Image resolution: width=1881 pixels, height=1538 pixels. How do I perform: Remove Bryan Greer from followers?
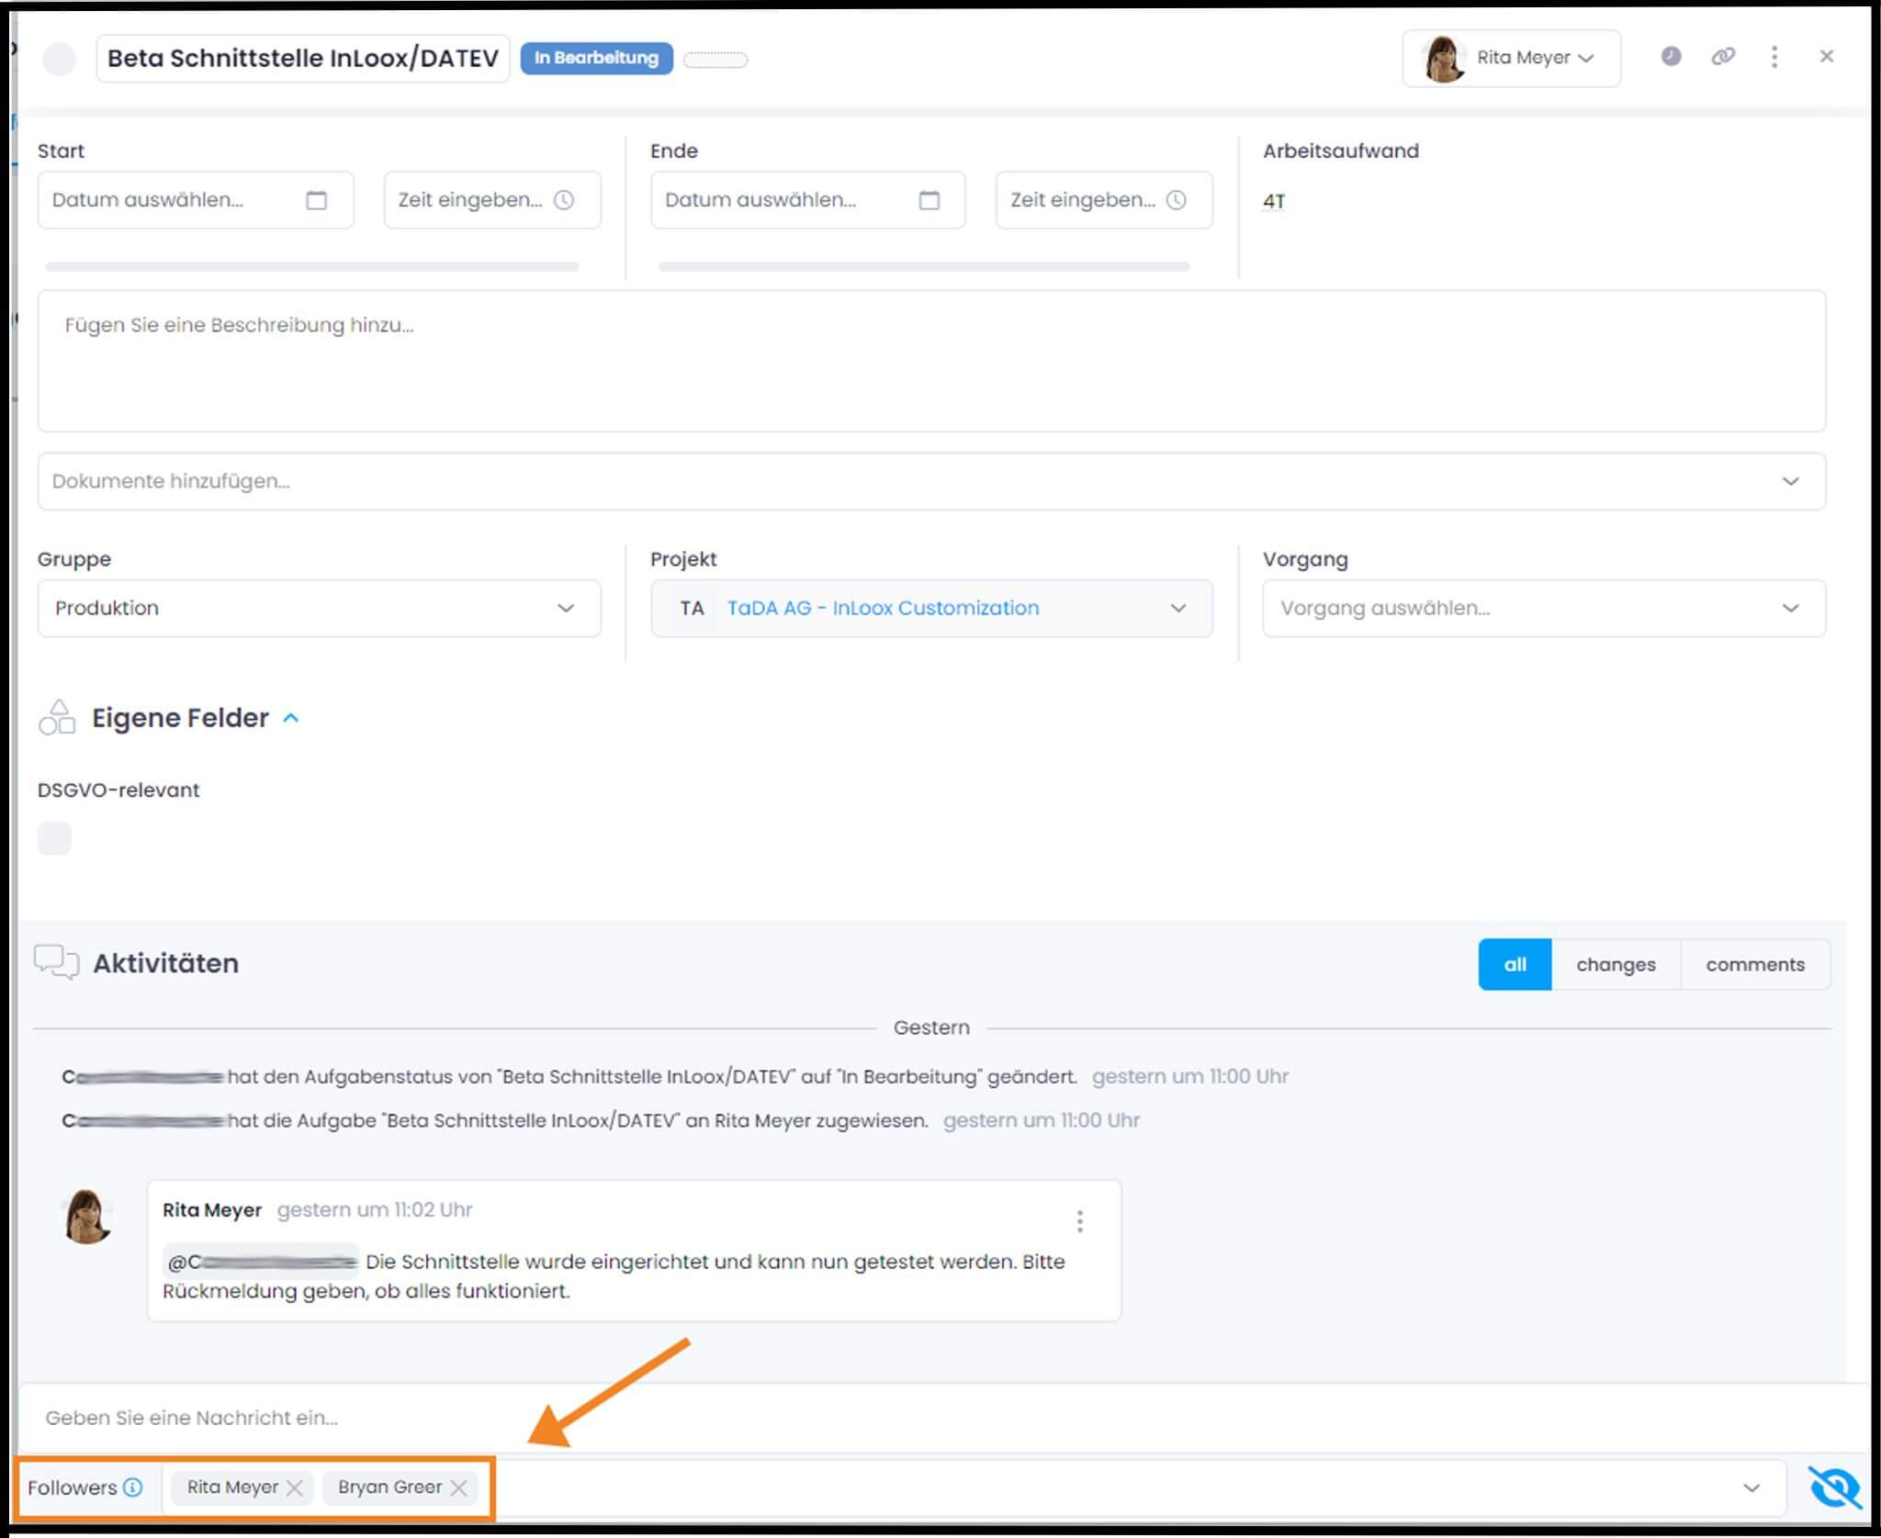(x=458, y=1487)
